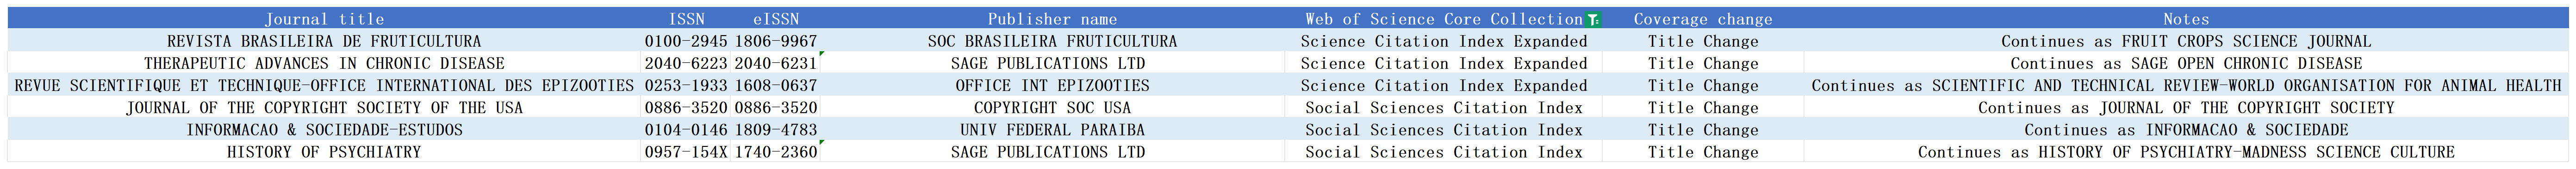2576x169 pixels.
Task: Select cell JOURNAL OF THE COPYRIGHT SOCIETY OF THE USA
Action: click(324, 108)
